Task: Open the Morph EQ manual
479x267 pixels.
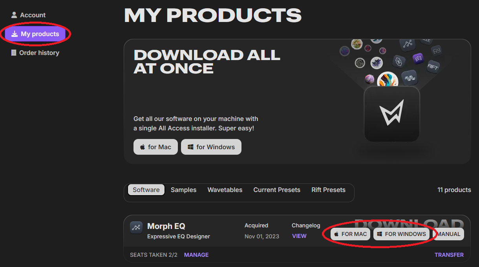Action: [448, 234]
